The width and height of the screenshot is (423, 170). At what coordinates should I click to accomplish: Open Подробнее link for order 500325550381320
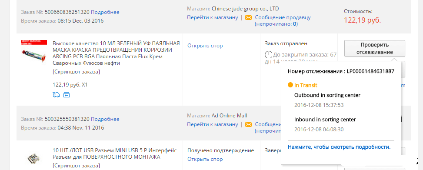(105, 119)
